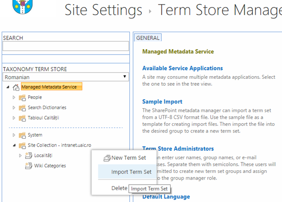Click inside the SEARCH text box
Image resolution: width=282 pixels, height=202 pixels.
click(x=66, y=46)
